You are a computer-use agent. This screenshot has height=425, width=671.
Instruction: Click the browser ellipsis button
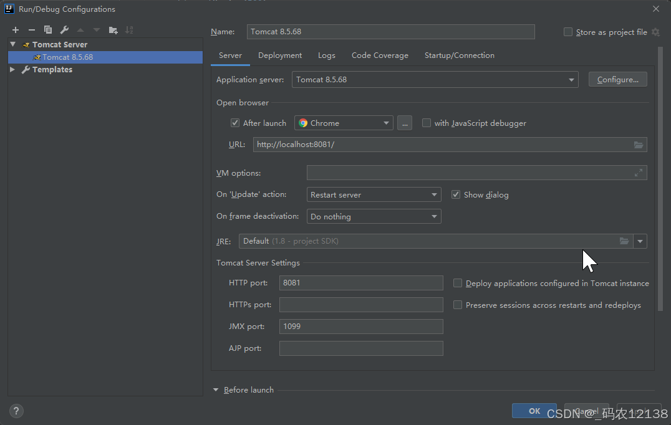[x=405, y=123]
